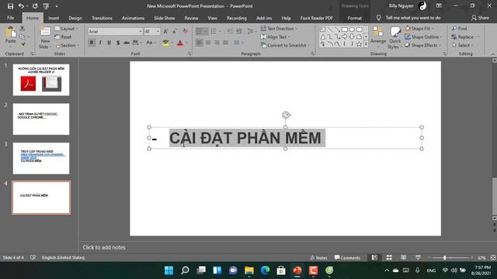Switch to Slide Sorter view
This screenshot has height=279, width=497.
(389, 258)
